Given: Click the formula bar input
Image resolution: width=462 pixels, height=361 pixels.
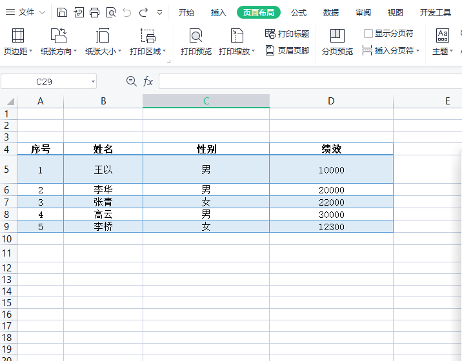Looking at the screenshot, I should pyautogui.click(x=310, y=82).
